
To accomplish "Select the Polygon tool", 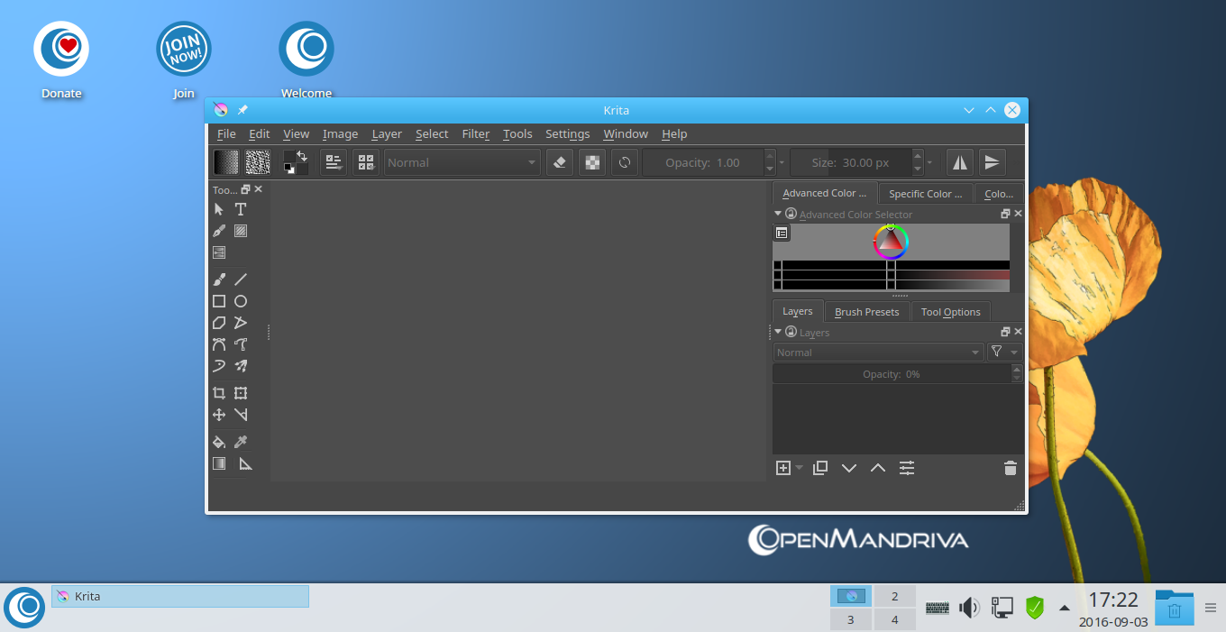I will pos(219,323).
